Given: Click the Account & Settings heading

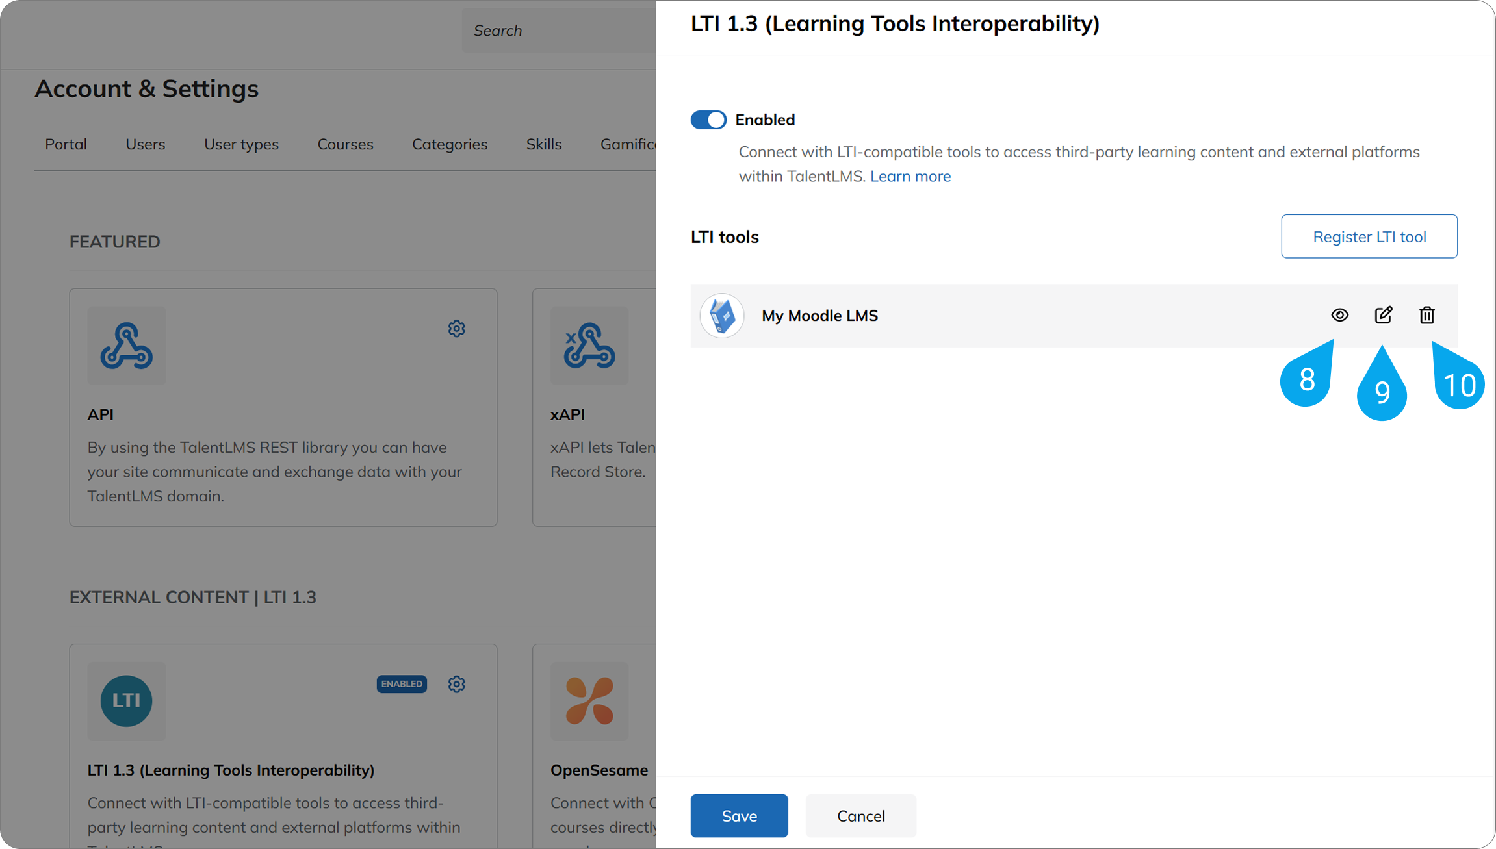Looking at the screenshot, I should [x=146, y=89].
